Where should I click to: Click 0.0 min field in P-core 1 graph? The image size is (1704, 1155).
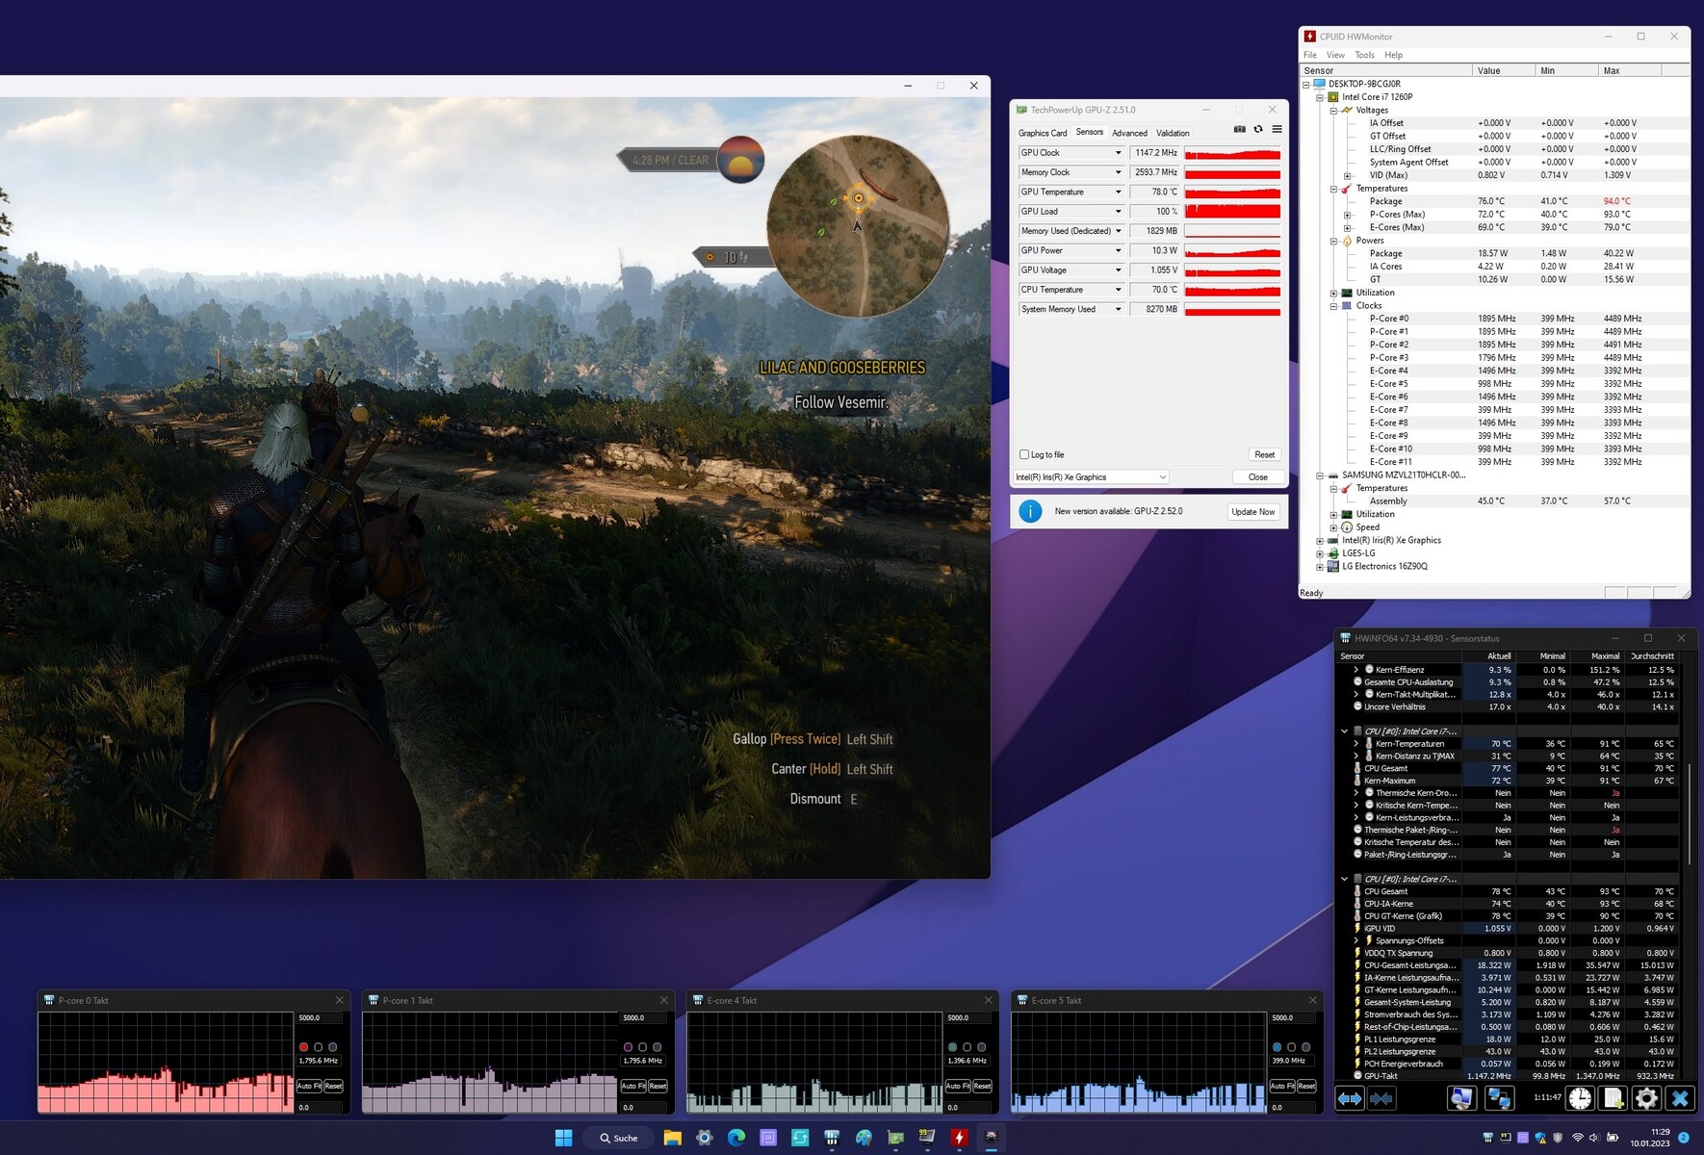point(644,1108)
